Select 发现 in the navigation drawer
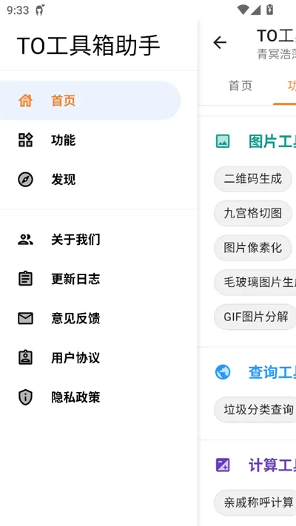Screen dimensions: 296x526 [90, 180]
